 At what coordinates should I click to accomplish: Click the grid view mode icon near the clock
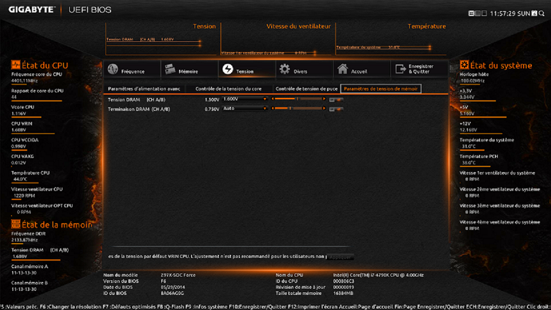pos(477,13)
